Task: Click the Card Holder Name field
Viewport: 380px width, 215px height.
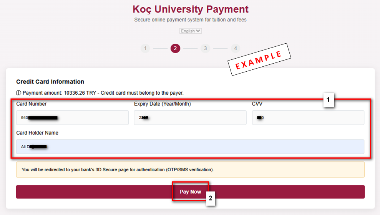Action: (x=190, y=146)
